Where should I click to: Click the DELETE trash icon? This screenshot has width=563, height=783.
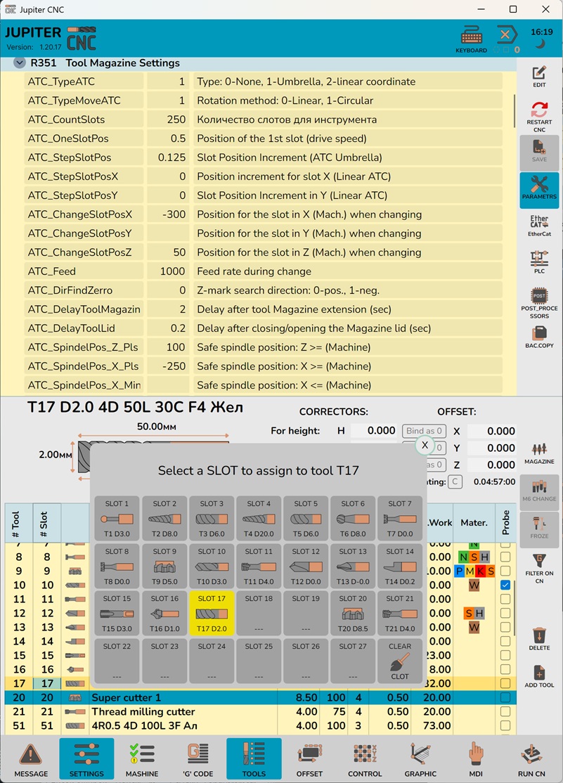coord(539,639)
